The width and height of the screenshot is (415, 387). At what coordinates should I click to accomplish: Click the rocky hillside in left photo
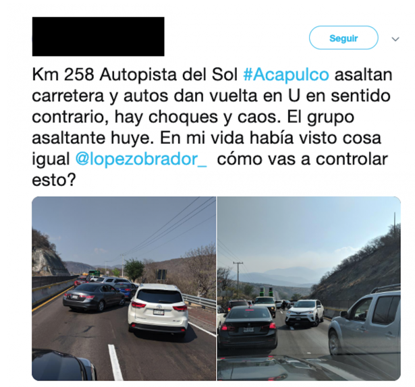(x=47, y=254)
